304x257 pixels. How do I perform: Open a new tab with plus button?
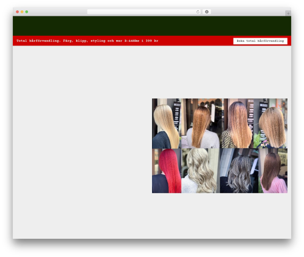[x=288, y=13]
